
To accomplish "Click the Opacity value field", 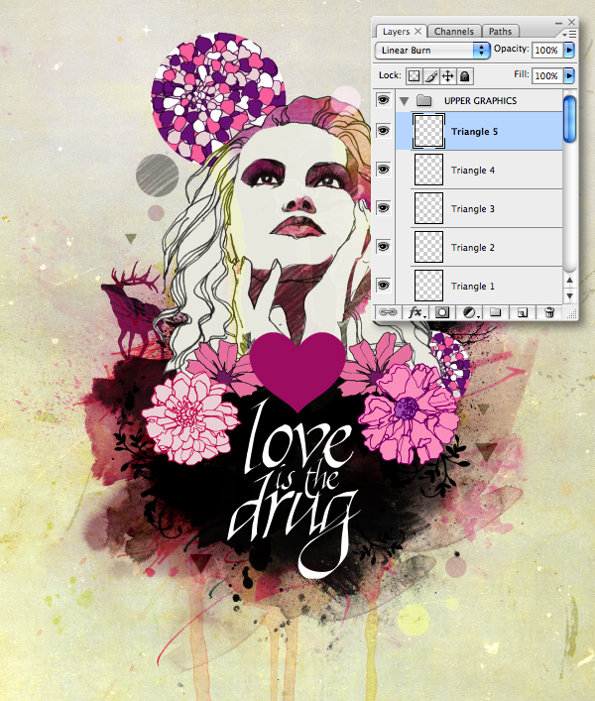I will [546, 50].
